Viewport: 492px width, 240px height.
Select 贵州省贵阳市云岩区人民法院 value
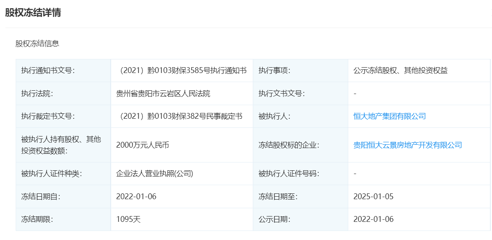(x=163, y=93)
